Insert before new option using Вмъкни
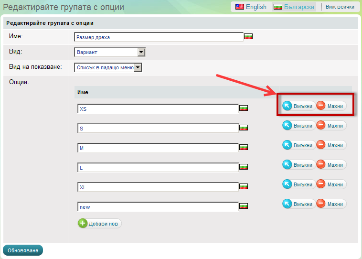 [298, 204]
